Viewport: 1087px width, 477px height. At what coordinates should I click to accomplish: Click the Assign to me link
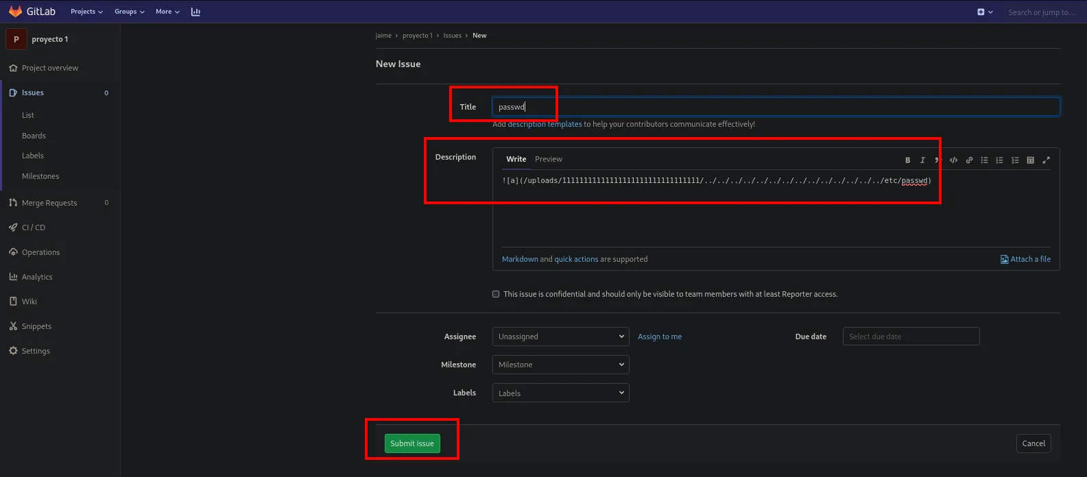tap(660, 337)
